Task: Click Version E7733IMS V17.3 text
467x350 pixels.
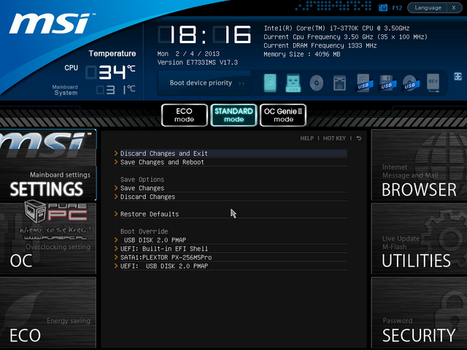Action: pos(198,63)
